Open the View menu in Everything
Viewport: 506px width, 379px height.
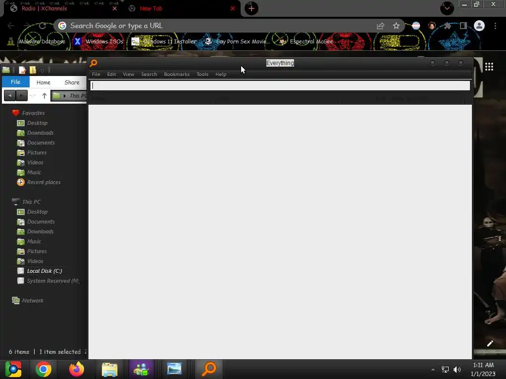click(x=128, y=74)
